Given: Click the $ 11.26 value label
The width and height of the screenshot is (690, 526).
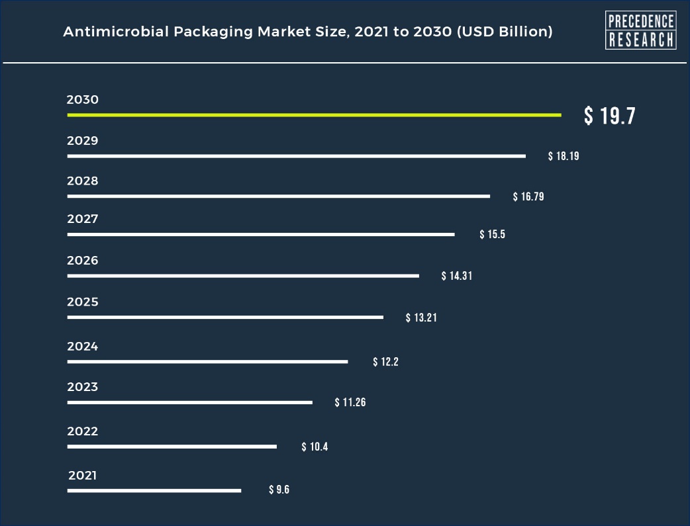Looking at the screenshot, I should click(x=350, y=402).
